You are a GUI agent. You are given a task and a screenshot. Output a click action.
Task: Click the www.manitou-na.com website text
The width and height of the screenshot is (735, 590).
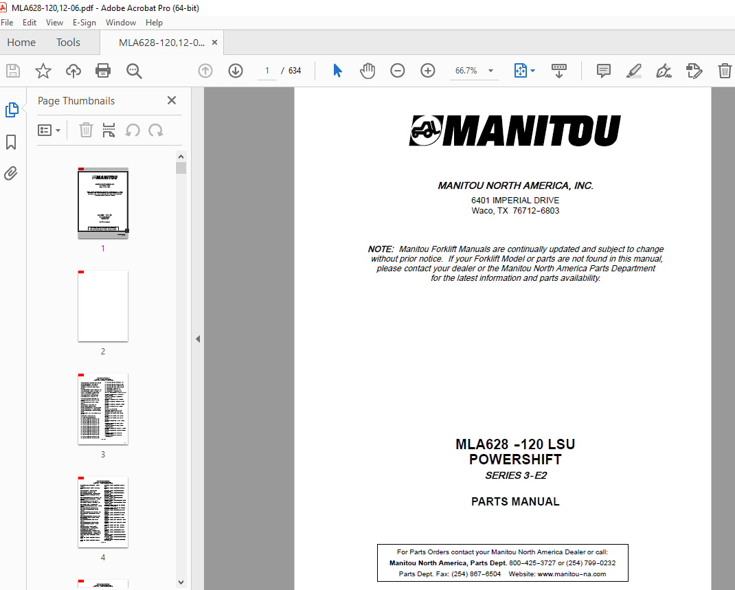(572, 574)
